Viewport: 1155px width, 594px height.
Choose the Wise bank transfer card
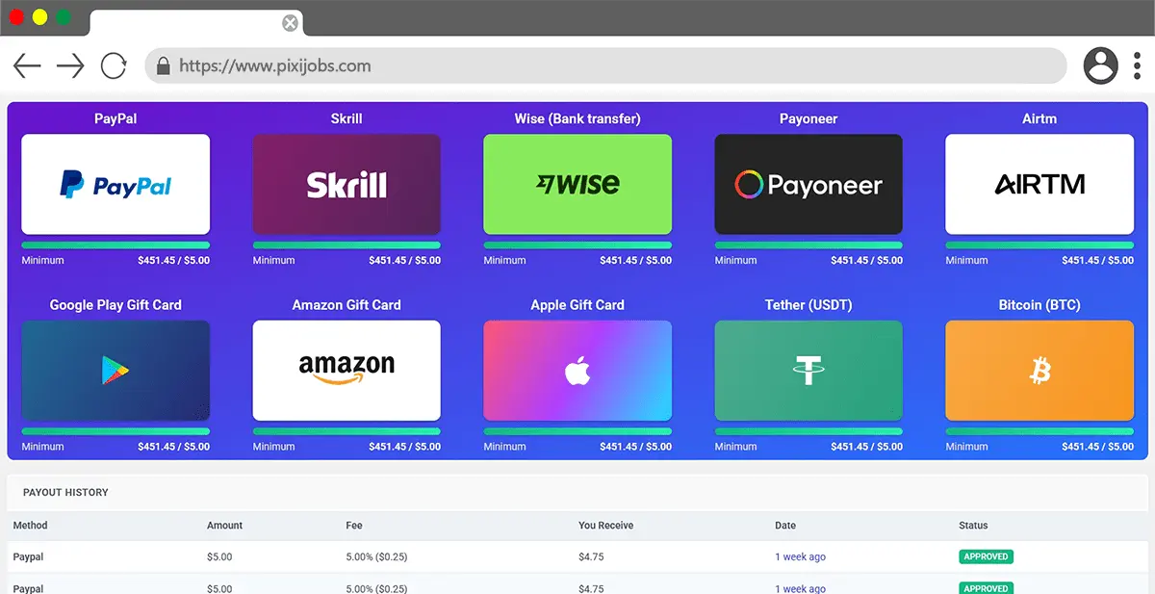click(x=577, y=184)
